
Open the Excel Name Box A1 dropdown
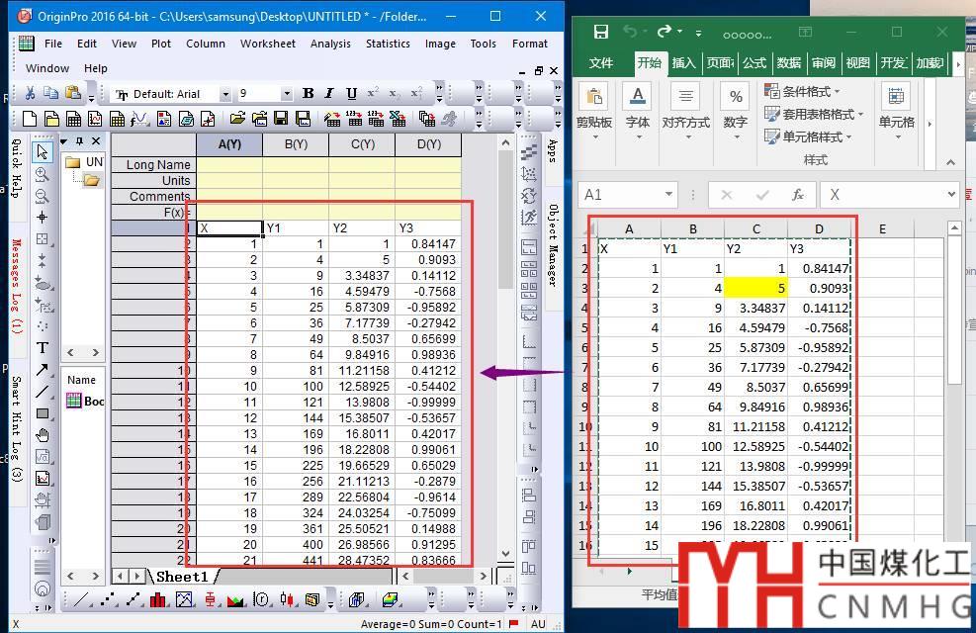[667, 195]
